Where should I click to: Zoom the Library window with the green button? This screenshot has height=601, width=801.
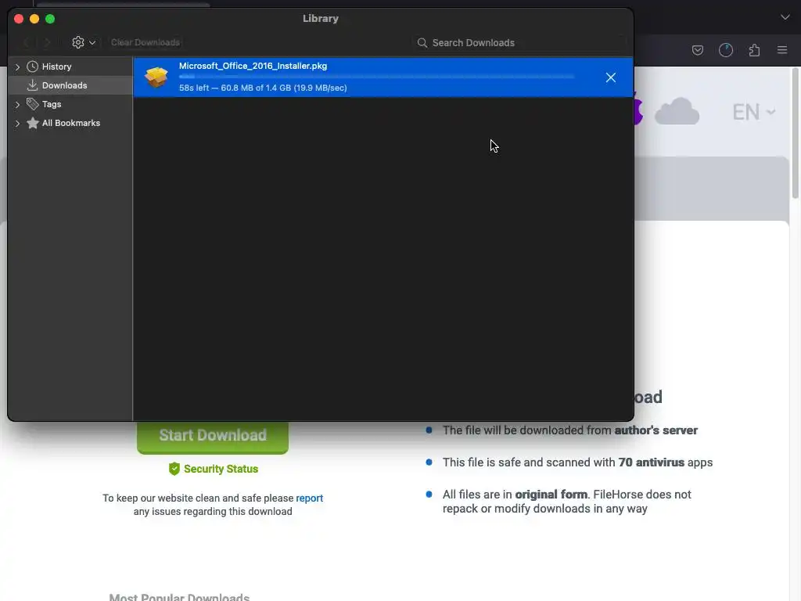[x=50, y=19]
